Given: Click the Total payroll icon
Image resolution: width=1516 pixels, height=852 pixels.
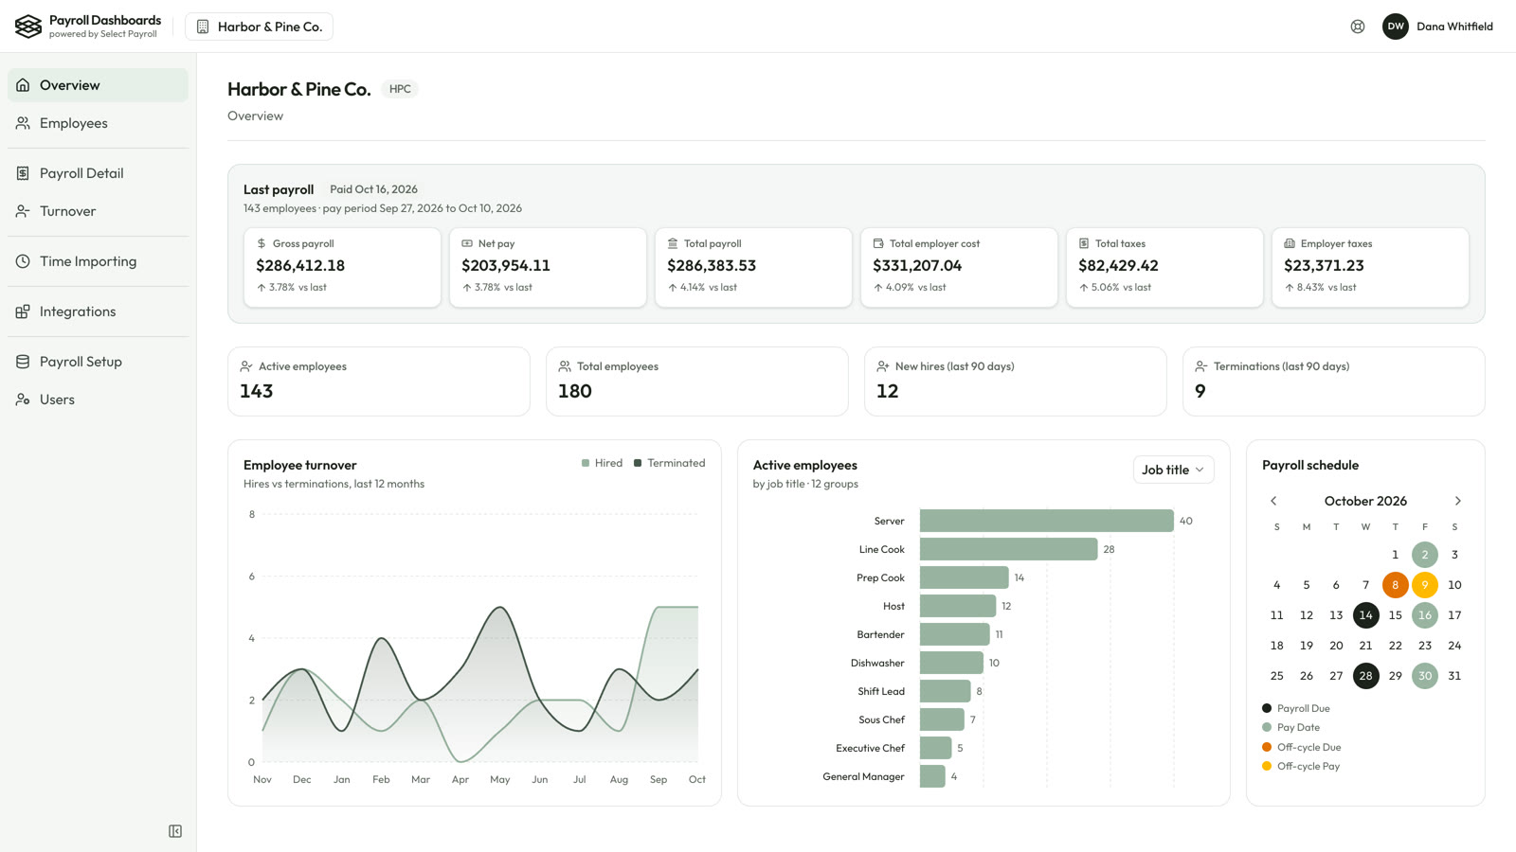Looking at the screenshot, I should pos(673,243).
